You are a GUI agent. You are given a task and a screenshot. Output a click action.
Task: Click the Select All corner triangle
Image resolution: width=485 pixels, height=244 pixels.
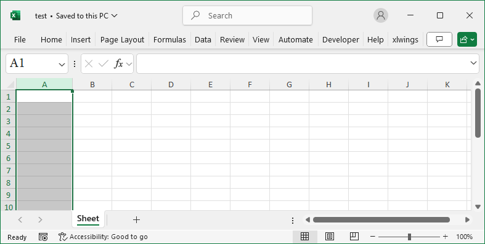point(10,85)
